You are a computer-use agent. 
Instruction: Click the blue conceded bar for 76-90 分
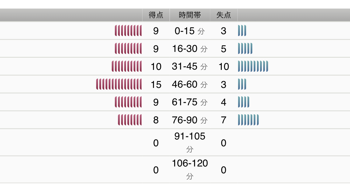248,120
